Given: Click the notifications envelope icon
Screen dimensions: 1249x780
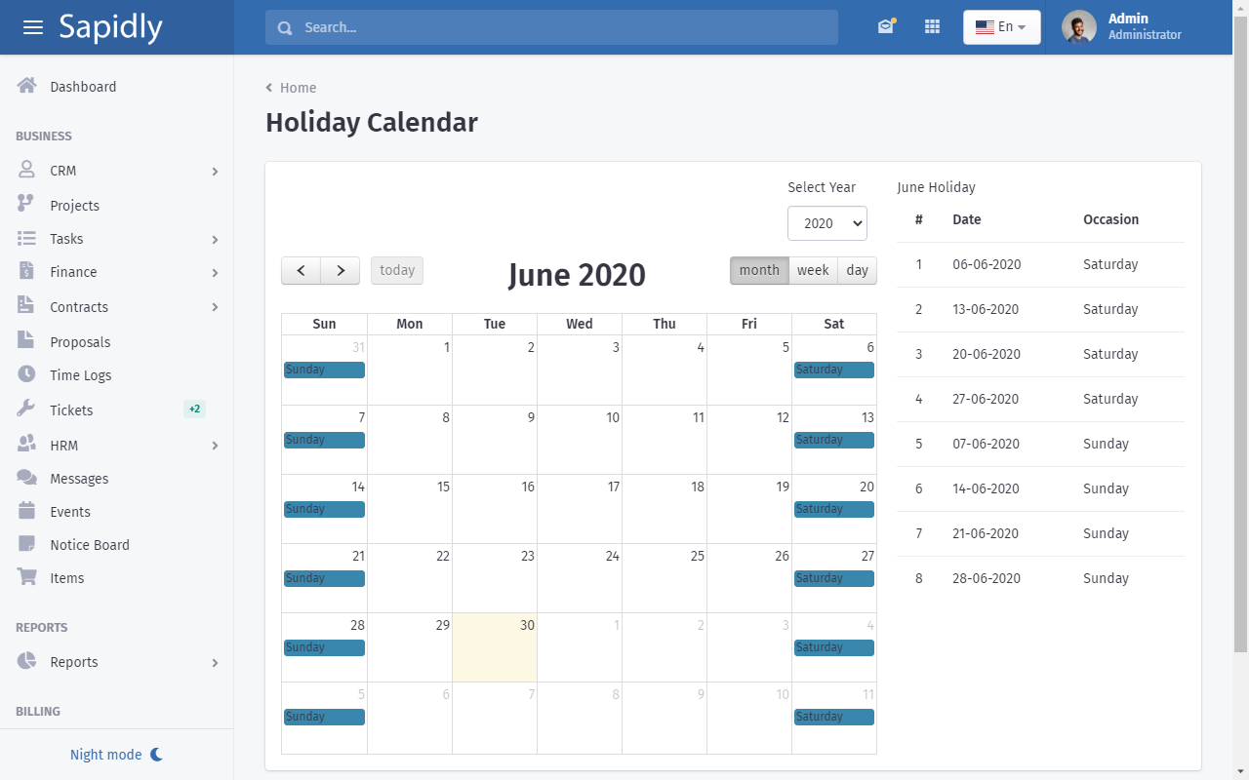Looking at the screenshot, I should coord(885,27).
